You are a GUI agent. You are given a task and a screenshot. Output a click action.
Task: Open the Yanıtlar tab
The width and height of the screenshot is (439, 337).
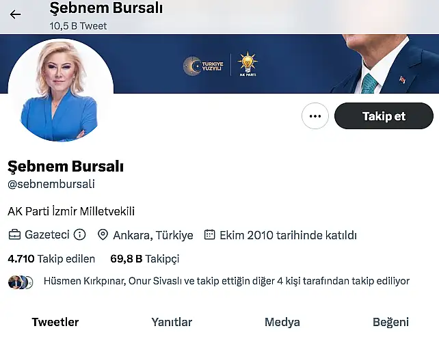[172, 322]
